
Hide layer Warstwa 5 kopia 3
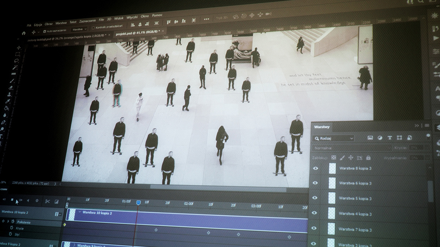pos(314,198)
